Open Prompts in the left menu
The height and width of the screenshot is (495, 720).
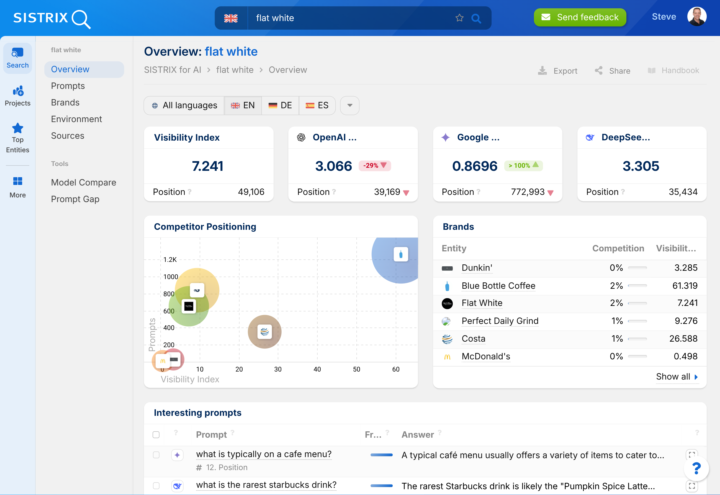tap(68, 86)
